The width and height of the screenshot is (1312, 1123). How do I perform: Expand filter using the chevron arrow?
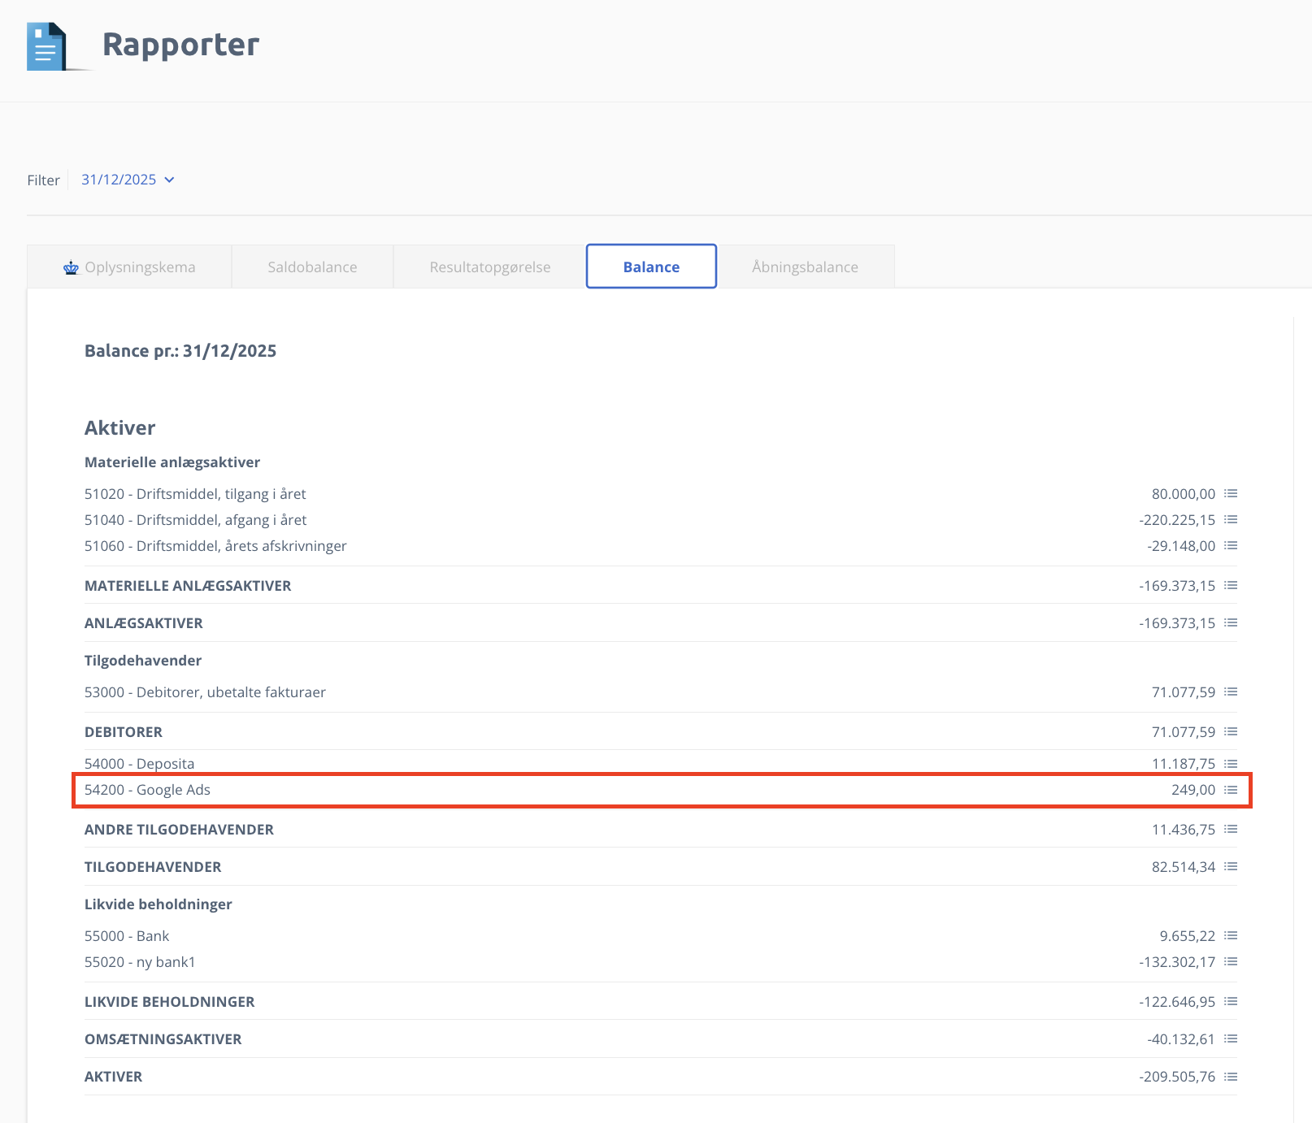point(170,180)
